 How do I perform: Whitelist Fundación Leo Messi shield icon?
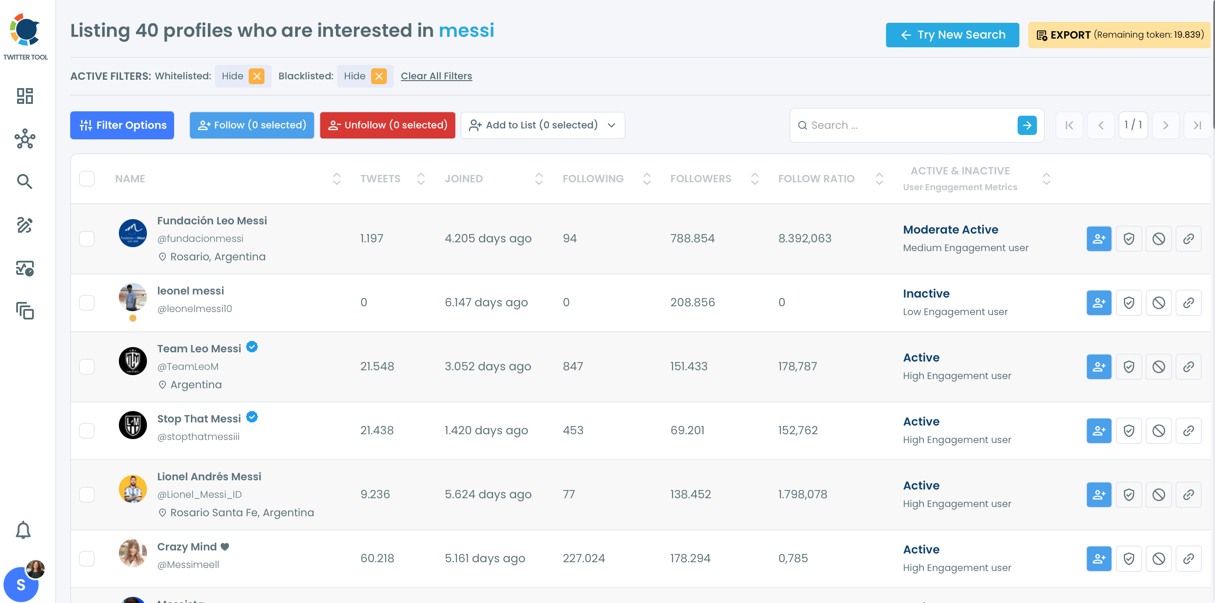click(1129, 239)
